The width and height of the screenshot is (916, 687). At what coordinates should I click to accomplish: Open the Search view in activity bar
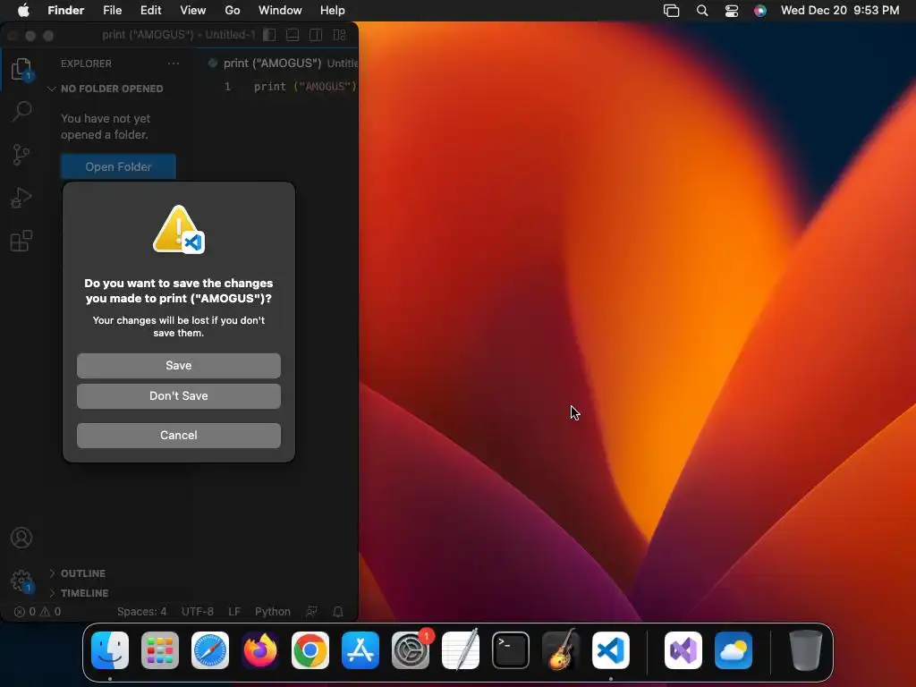21,111
